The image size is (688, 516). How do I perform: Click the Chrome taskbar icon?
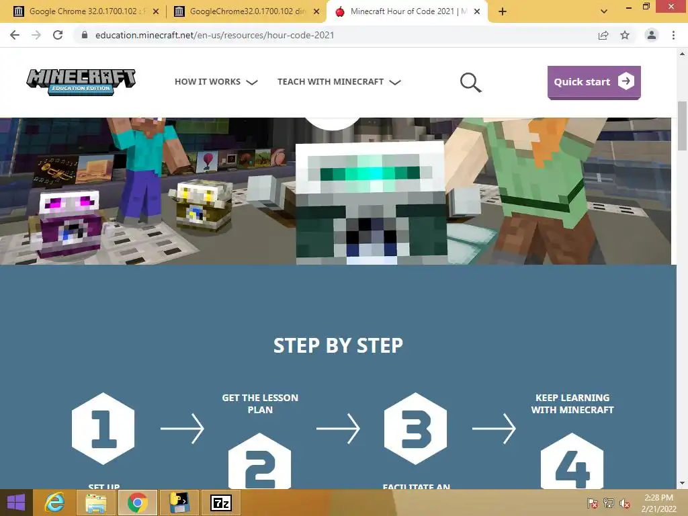coord(137,503)
